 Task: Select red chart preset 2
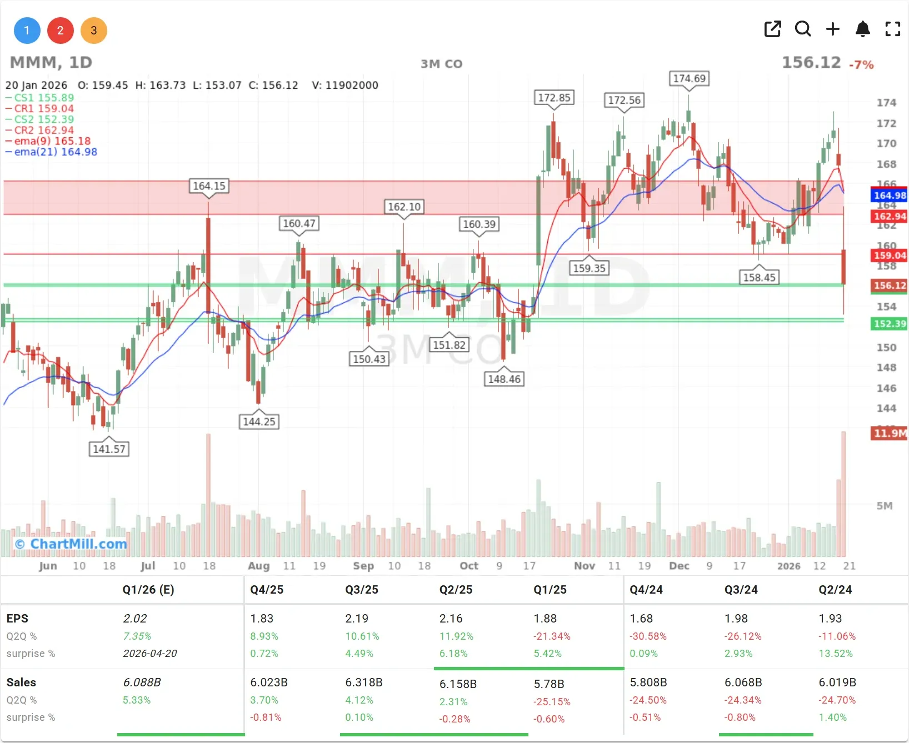[61, 31]
